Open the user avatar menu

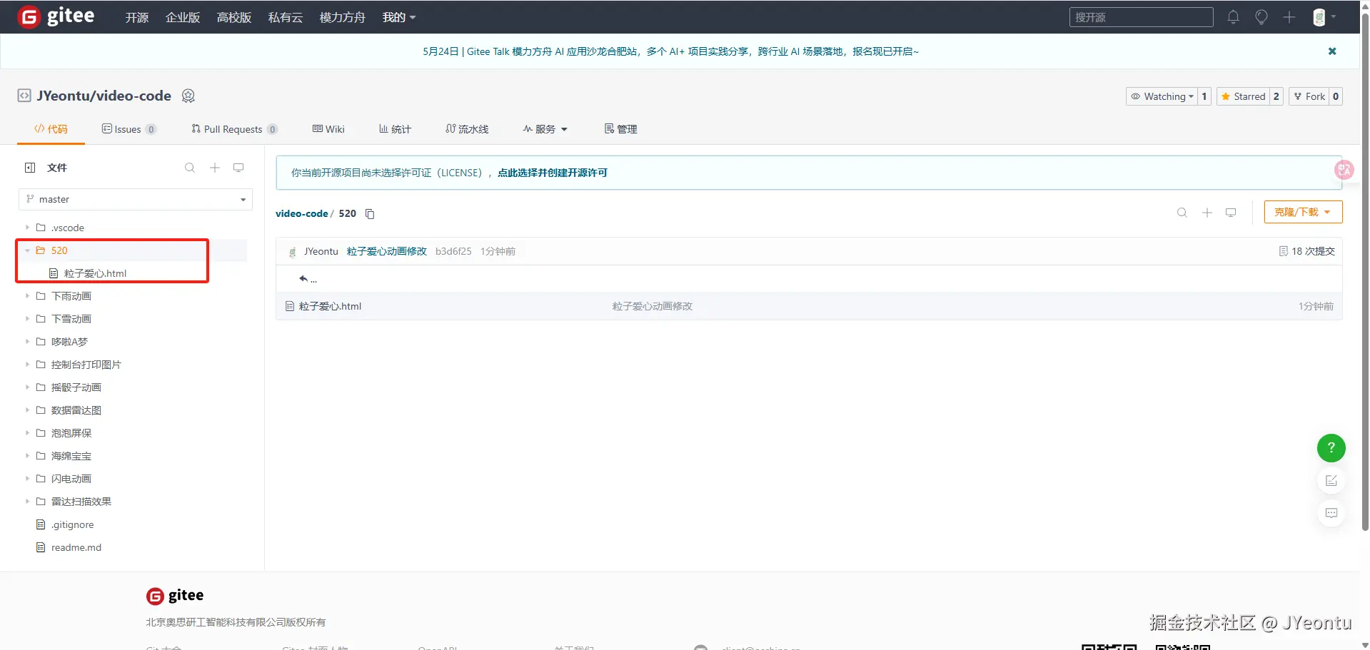pyautogui.click(x=1324, y=17)
